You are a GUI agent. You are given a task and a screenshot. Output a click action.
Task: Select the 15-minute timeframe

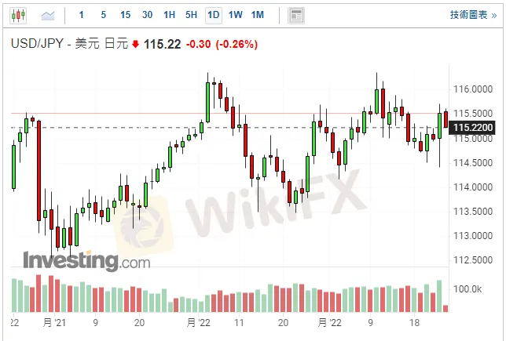tap(126, 15)
